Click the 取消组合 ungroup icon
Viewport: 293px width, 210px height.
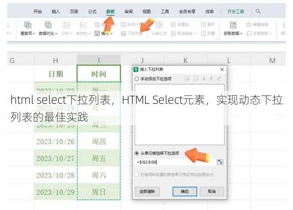(x=173, y=33)
